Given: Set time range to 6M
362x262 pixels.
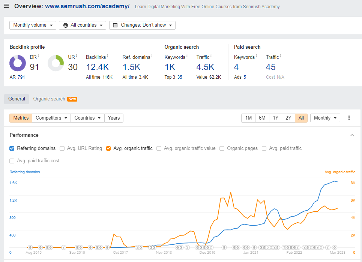Looking at the screenshot, I should (x=262, y=118).
